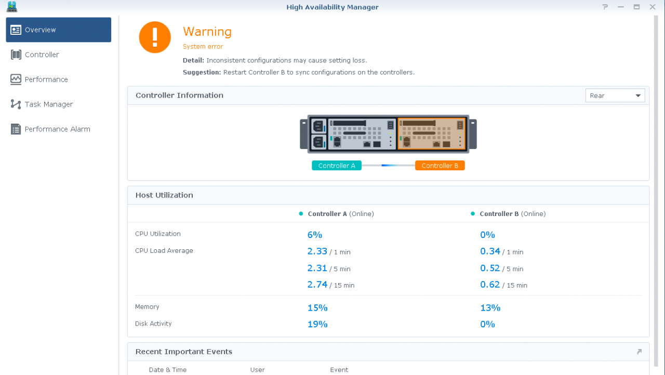This screenshot has height=375, width=665.
Task: Select the Performance Alarm menu item
Action: 57,129
